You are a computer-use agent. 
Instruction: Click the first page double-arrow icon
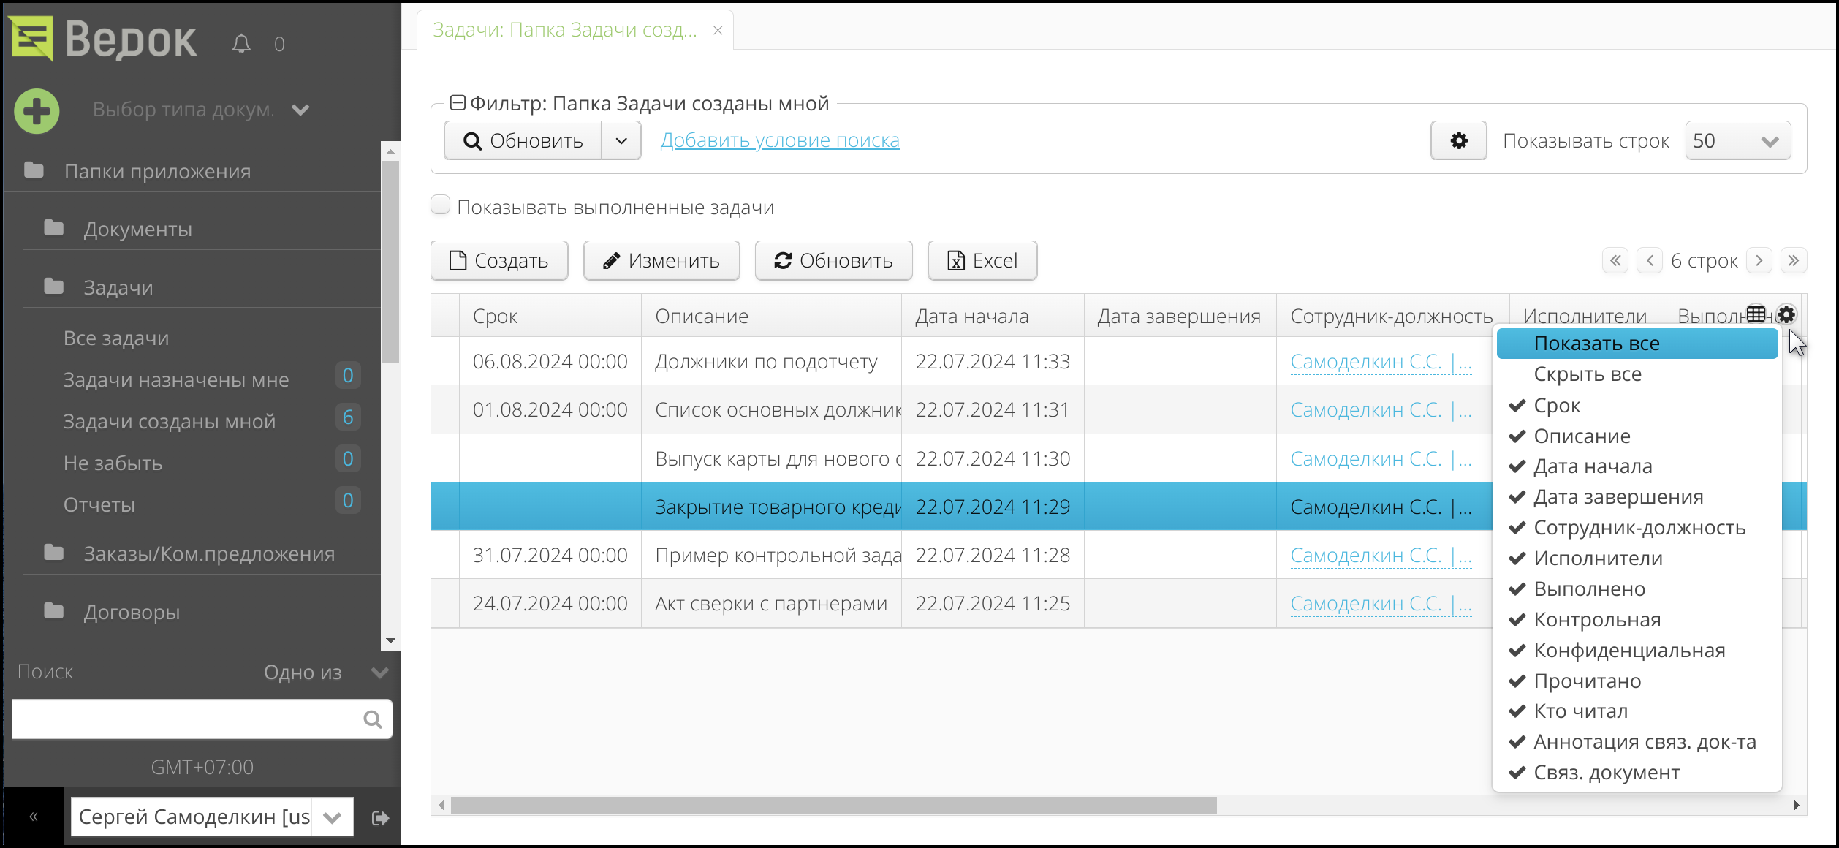click(x=1615, y=260)
